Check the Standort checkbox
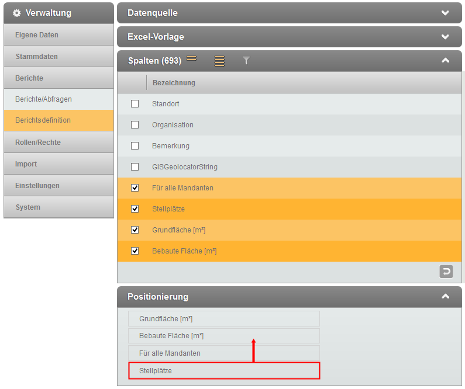This screenshot has height=389, width=465. [135, 104]
